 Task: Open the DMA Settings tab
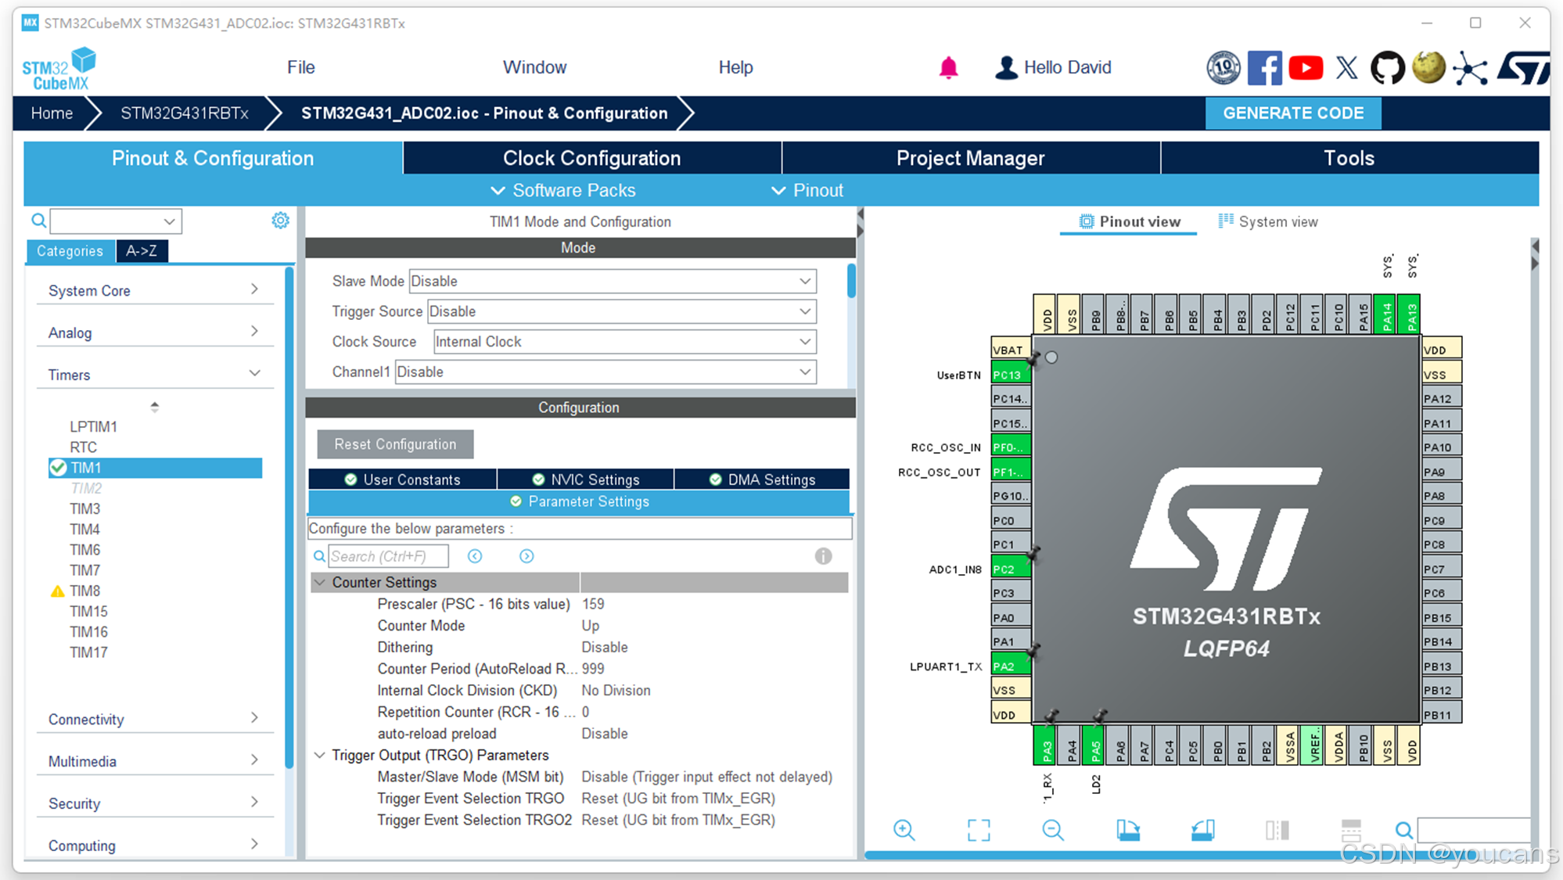point(762,480)
